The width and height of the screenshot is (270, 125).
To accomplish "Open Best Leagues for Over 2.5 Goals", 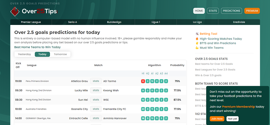I will click(215, 70).
